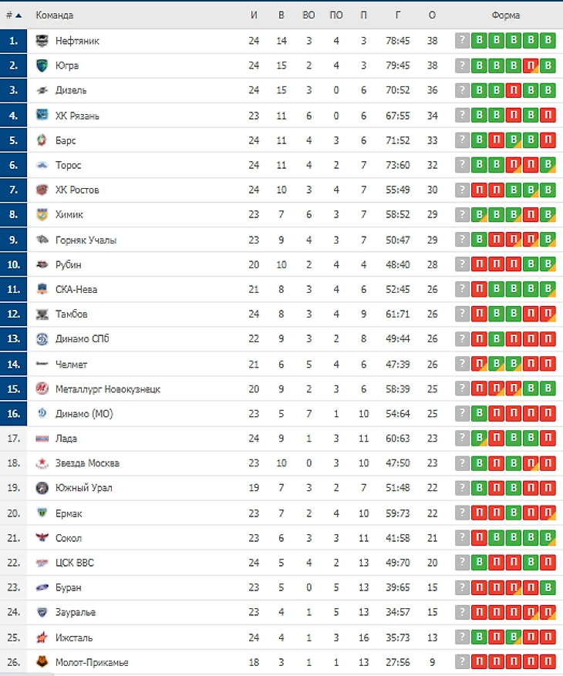This screenshot has width=563, height=676.
Task: Click the Нефтяник team logo icon
Action: coord(42,41)
